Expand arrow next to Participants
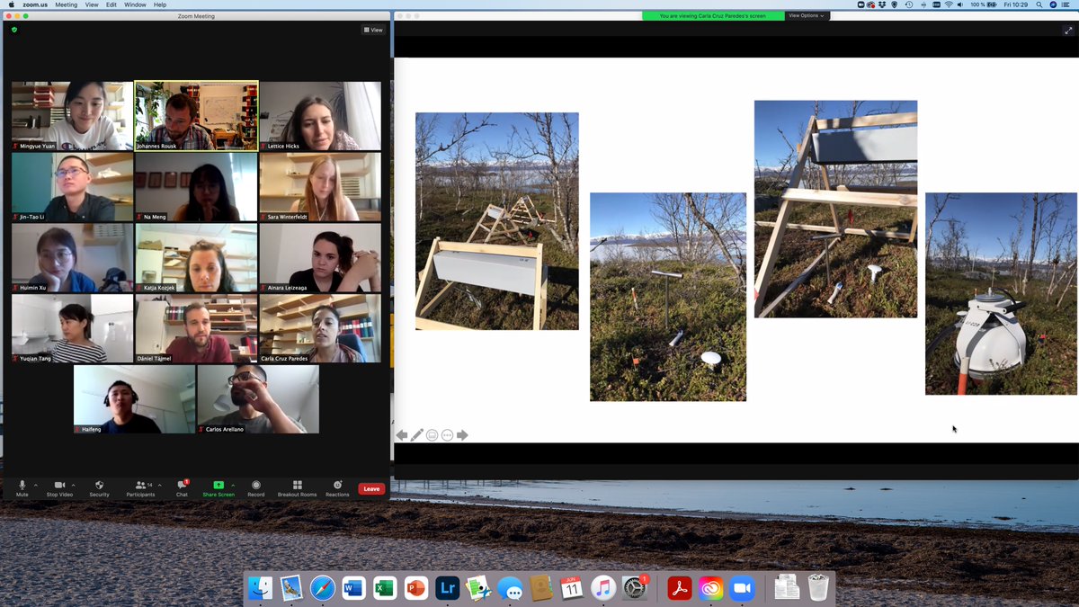The image size is (1079, 607). pos(160,486)
